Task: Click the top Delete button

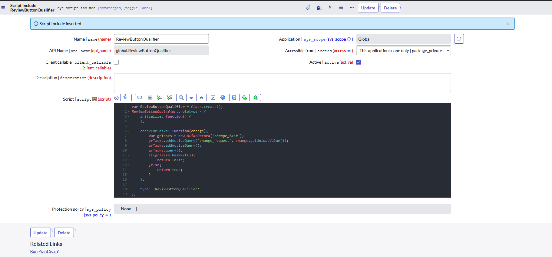Action: (390, 8)
